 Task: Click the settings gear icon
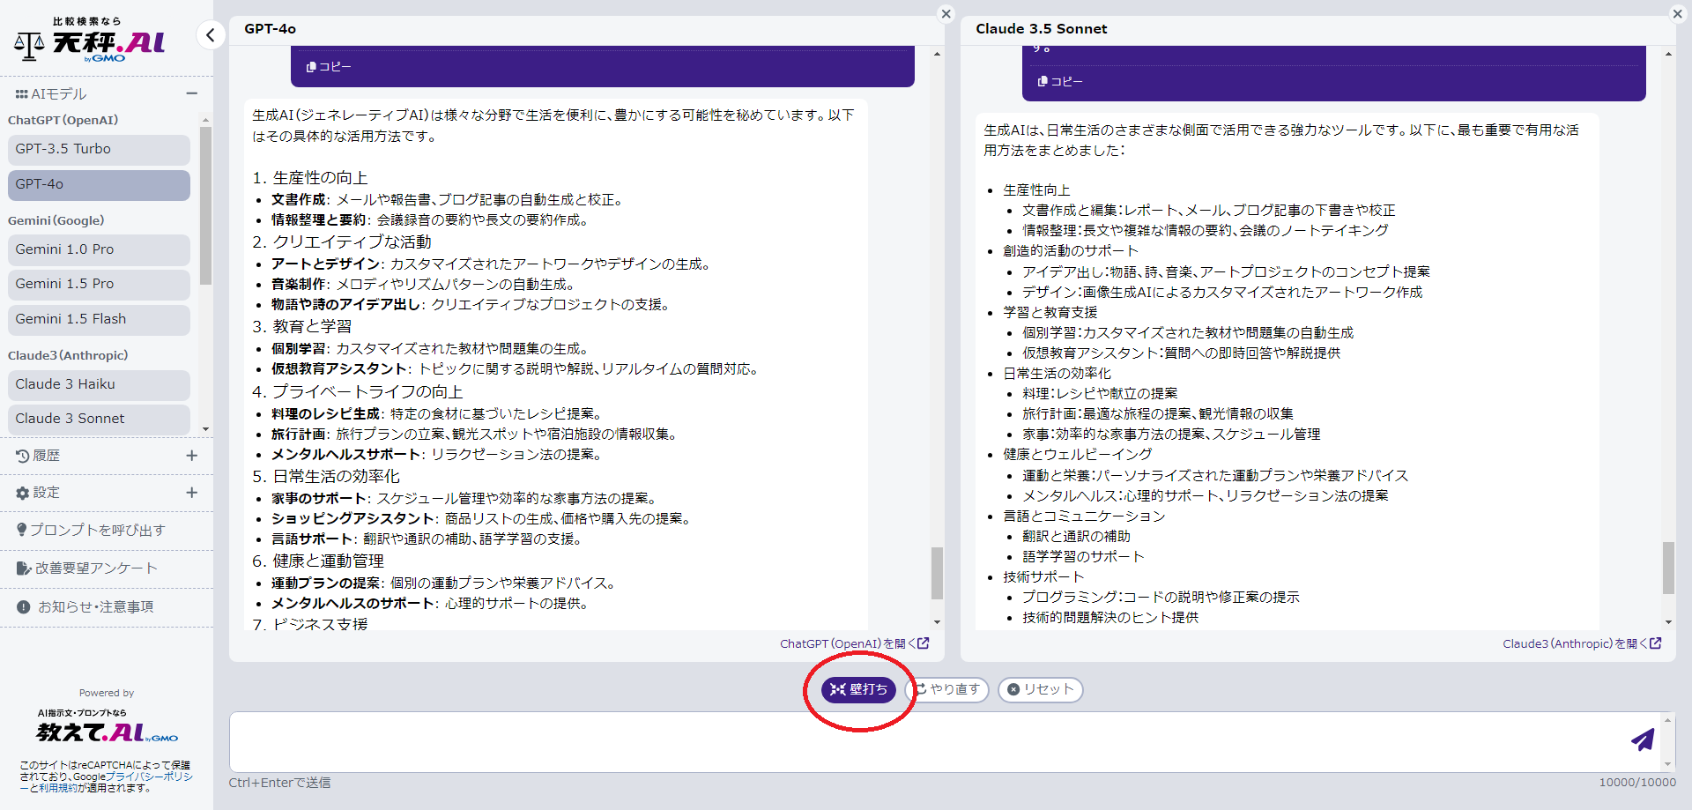[23, 494]
